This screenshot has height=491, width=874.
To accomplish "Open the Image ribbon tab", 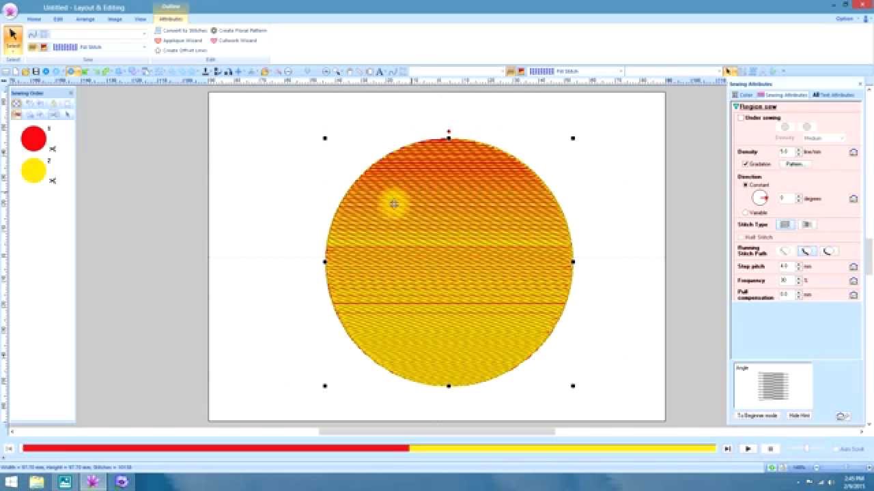I will coord(115,19).
